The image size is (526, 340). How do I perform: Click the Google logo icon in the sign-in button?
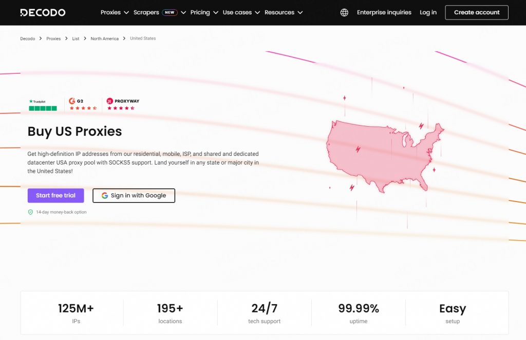click(105, 195)
